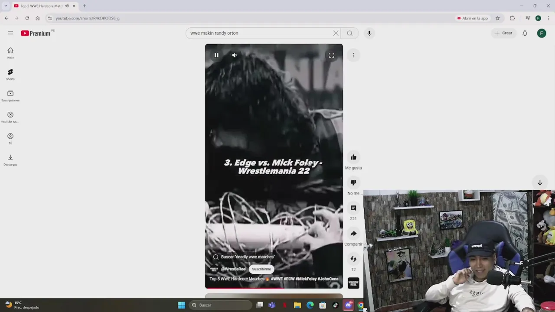The height and width of the screenshot is (312, 555).
Task: Open YouTube notifications bell
Action: click(525, 33)
